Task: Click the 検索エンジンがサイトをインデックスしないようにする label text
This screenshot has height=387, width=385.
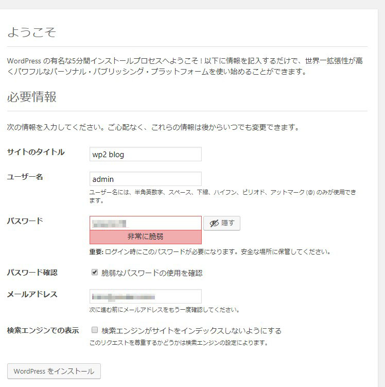Action: [191, 331]
